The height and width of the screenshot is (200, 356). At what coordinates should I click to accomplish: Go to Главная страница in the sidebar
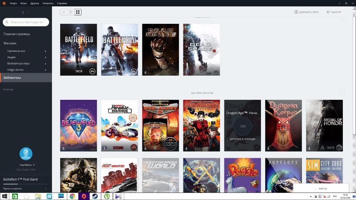click(x=17, y=34)
